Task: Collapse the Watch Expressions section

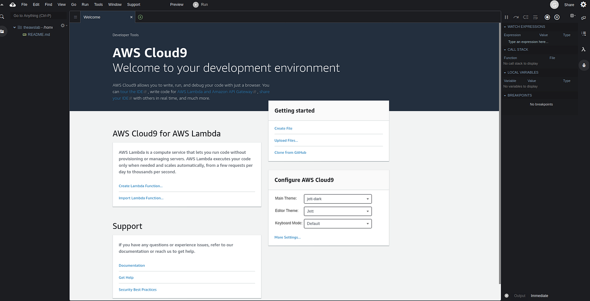Action: tap(505, 26)
